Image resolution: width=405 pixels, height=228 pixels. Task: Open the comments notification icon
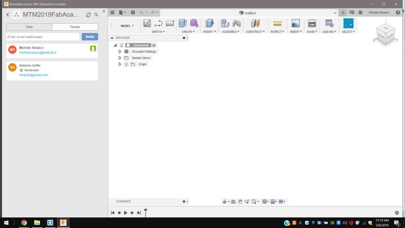coord(352,12)
